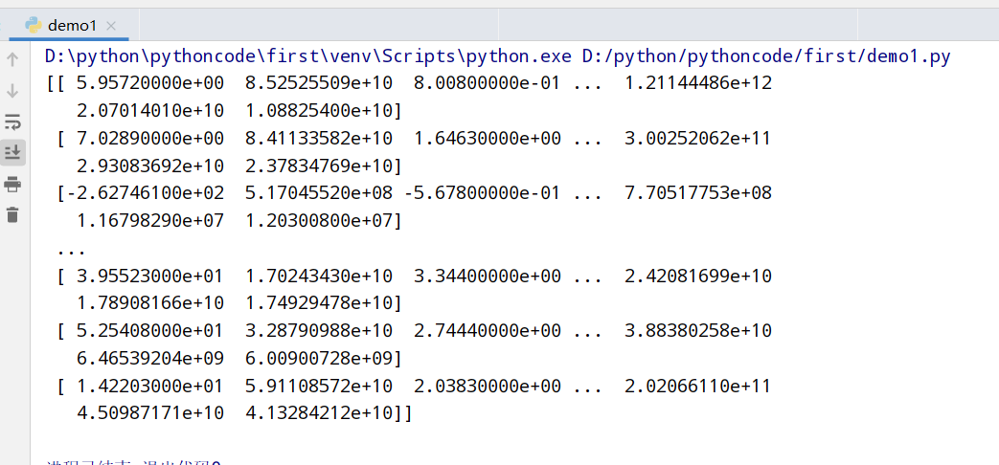Close the demo1 run tab
The height and width of the screenshot is (465, 999).
[x=111, y=26]
